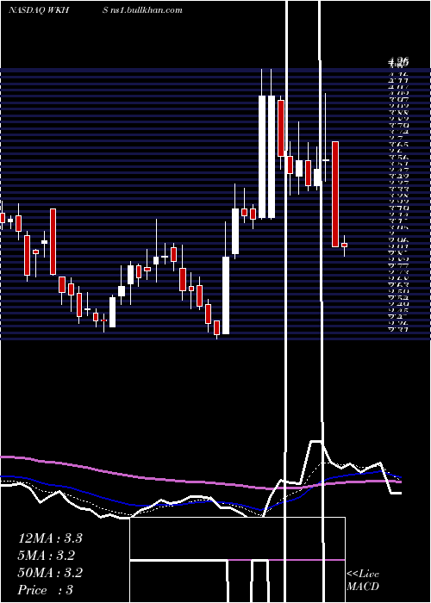The image size is (431, 603).
Task: Click the NASDAQ WKH ticker title
Action: [39, 10]
